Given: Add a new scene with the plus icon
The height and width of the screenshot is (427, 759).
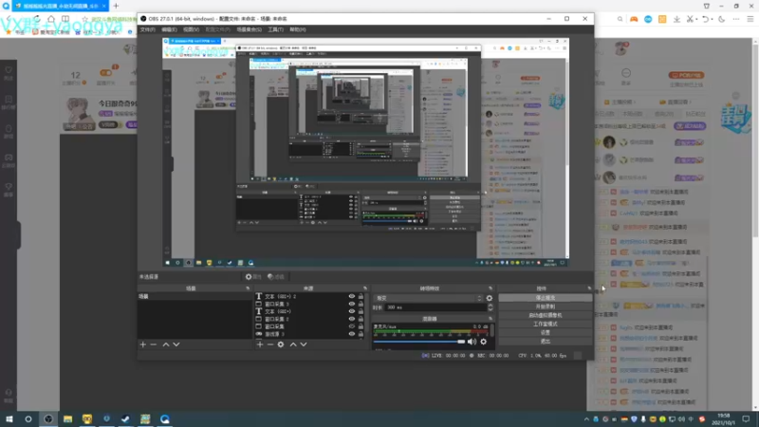Looking at the screenshot, I should pyautogui.click(x=143, y=344).
